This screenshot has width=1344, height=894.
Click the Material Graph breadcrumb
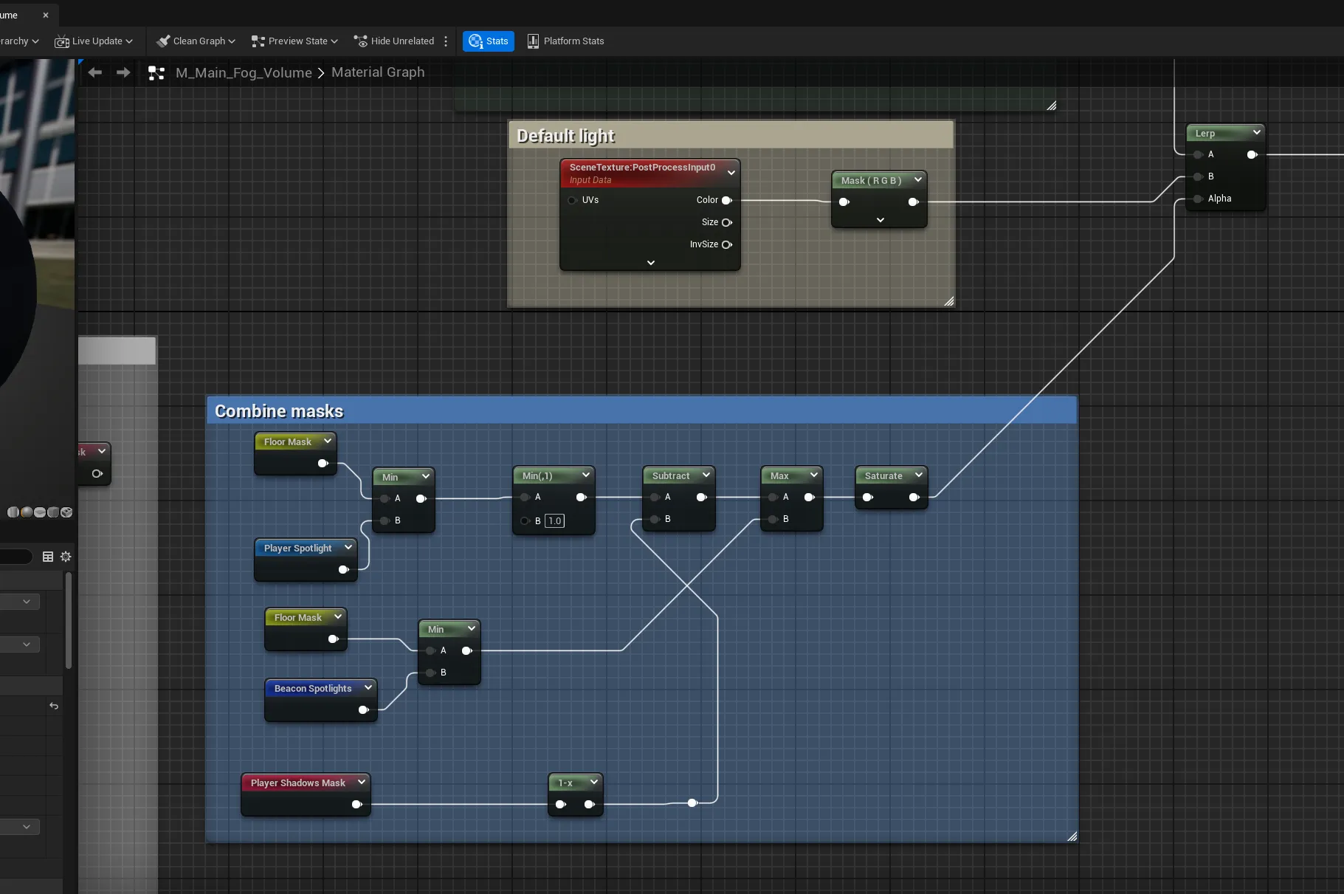pyautogui.click(x=378, y=72)
